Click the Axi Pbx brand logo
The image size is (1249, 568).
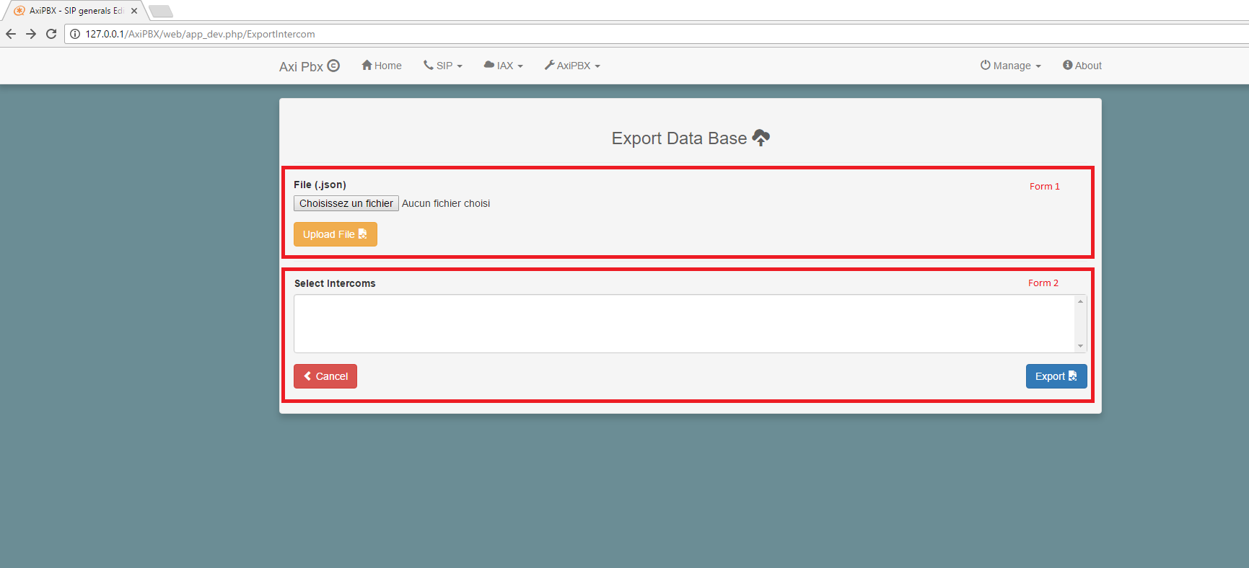point(309,66)
